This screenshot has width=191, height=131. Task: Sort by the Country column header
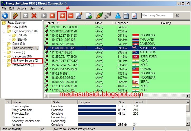(x=161, y=23)
